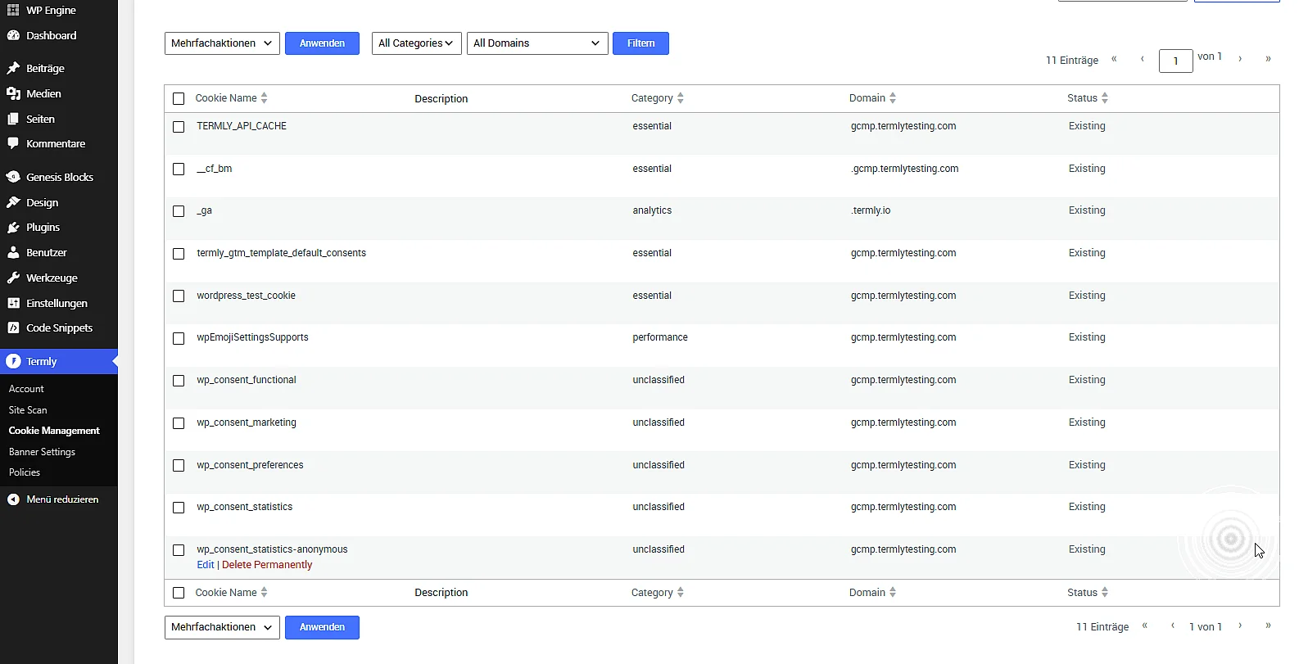This screenshot has height=664, width=1308.
Task: Open the Policies submenu item
Action: [25, 472]
